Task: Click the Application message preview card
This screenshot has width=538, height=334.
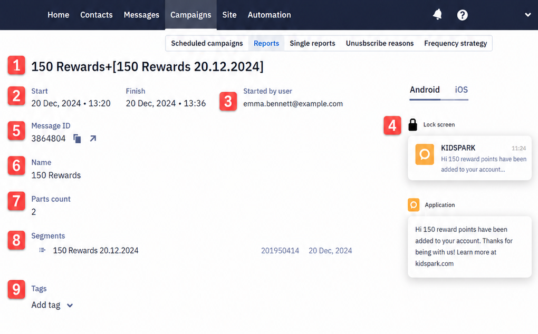Action: pyautogui.click(x=469, y=247)
